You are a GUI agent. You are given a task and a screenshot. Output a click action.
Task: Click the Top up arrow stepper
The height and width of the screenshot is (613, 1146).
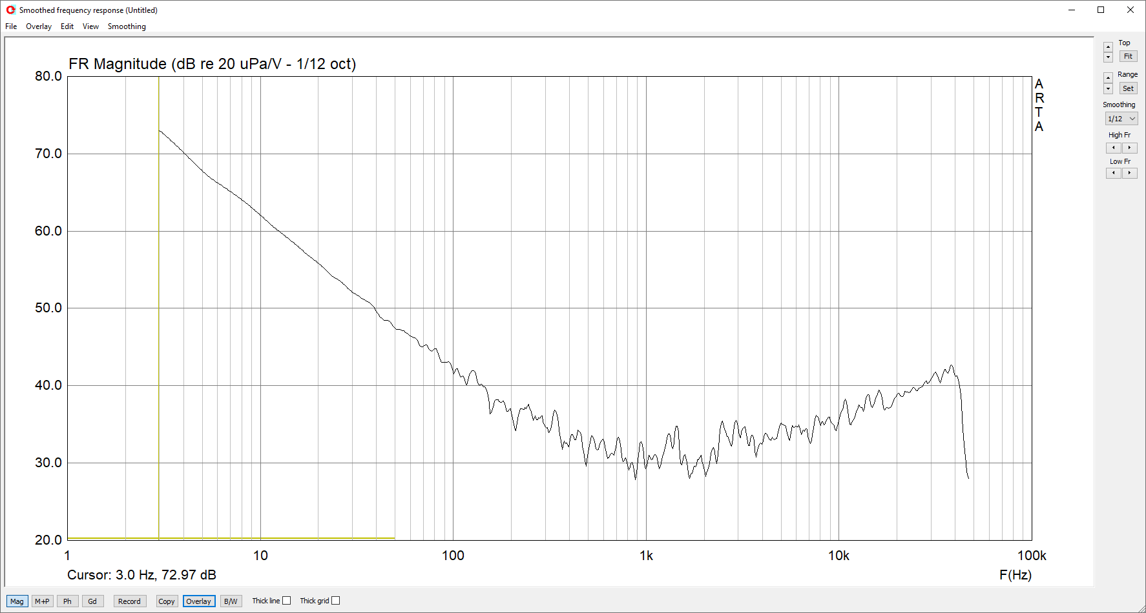[1108, 46]
